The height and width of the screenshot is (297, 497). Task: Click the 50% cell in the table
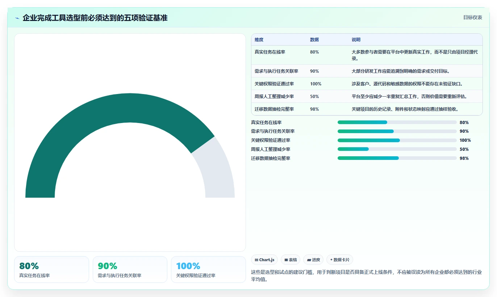pyautogui.click(x=314, y=97)
